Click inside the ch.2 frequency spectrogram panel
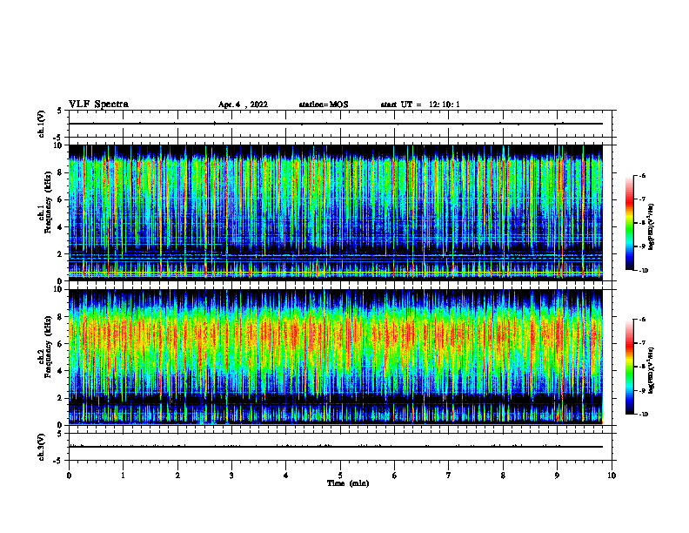The image size is (689, 533). coord(336,357)
